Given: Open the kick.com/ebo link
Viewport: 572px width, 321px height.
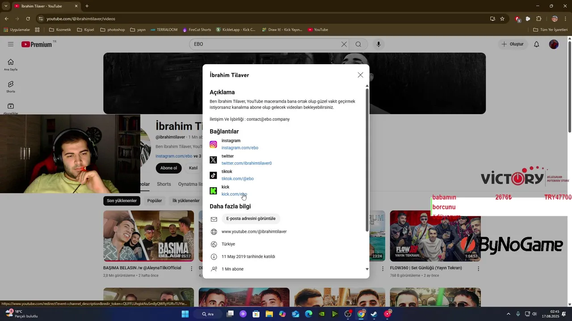Looking at the screenshot, I should click(234, 194).
